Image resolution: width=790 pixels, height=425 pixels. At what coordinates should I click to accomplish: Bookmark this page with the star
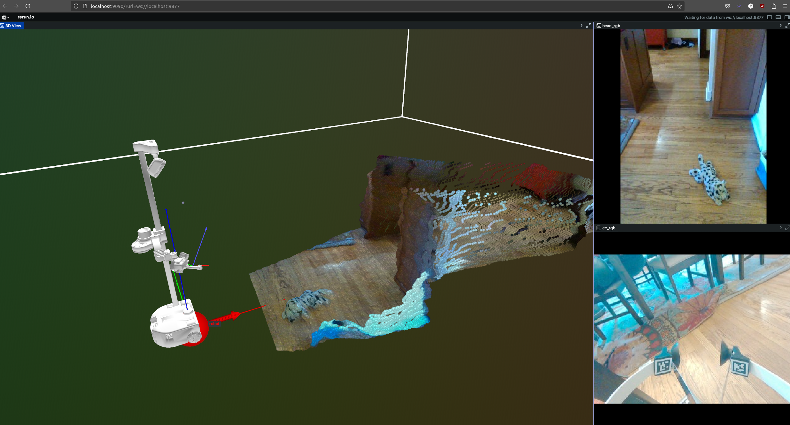point(679,6)
